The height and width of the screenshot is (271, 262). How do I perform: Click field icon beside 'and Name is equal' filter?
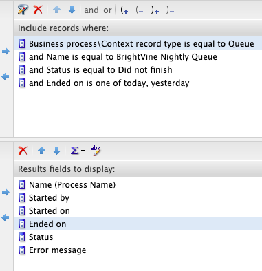click(22, 57)
